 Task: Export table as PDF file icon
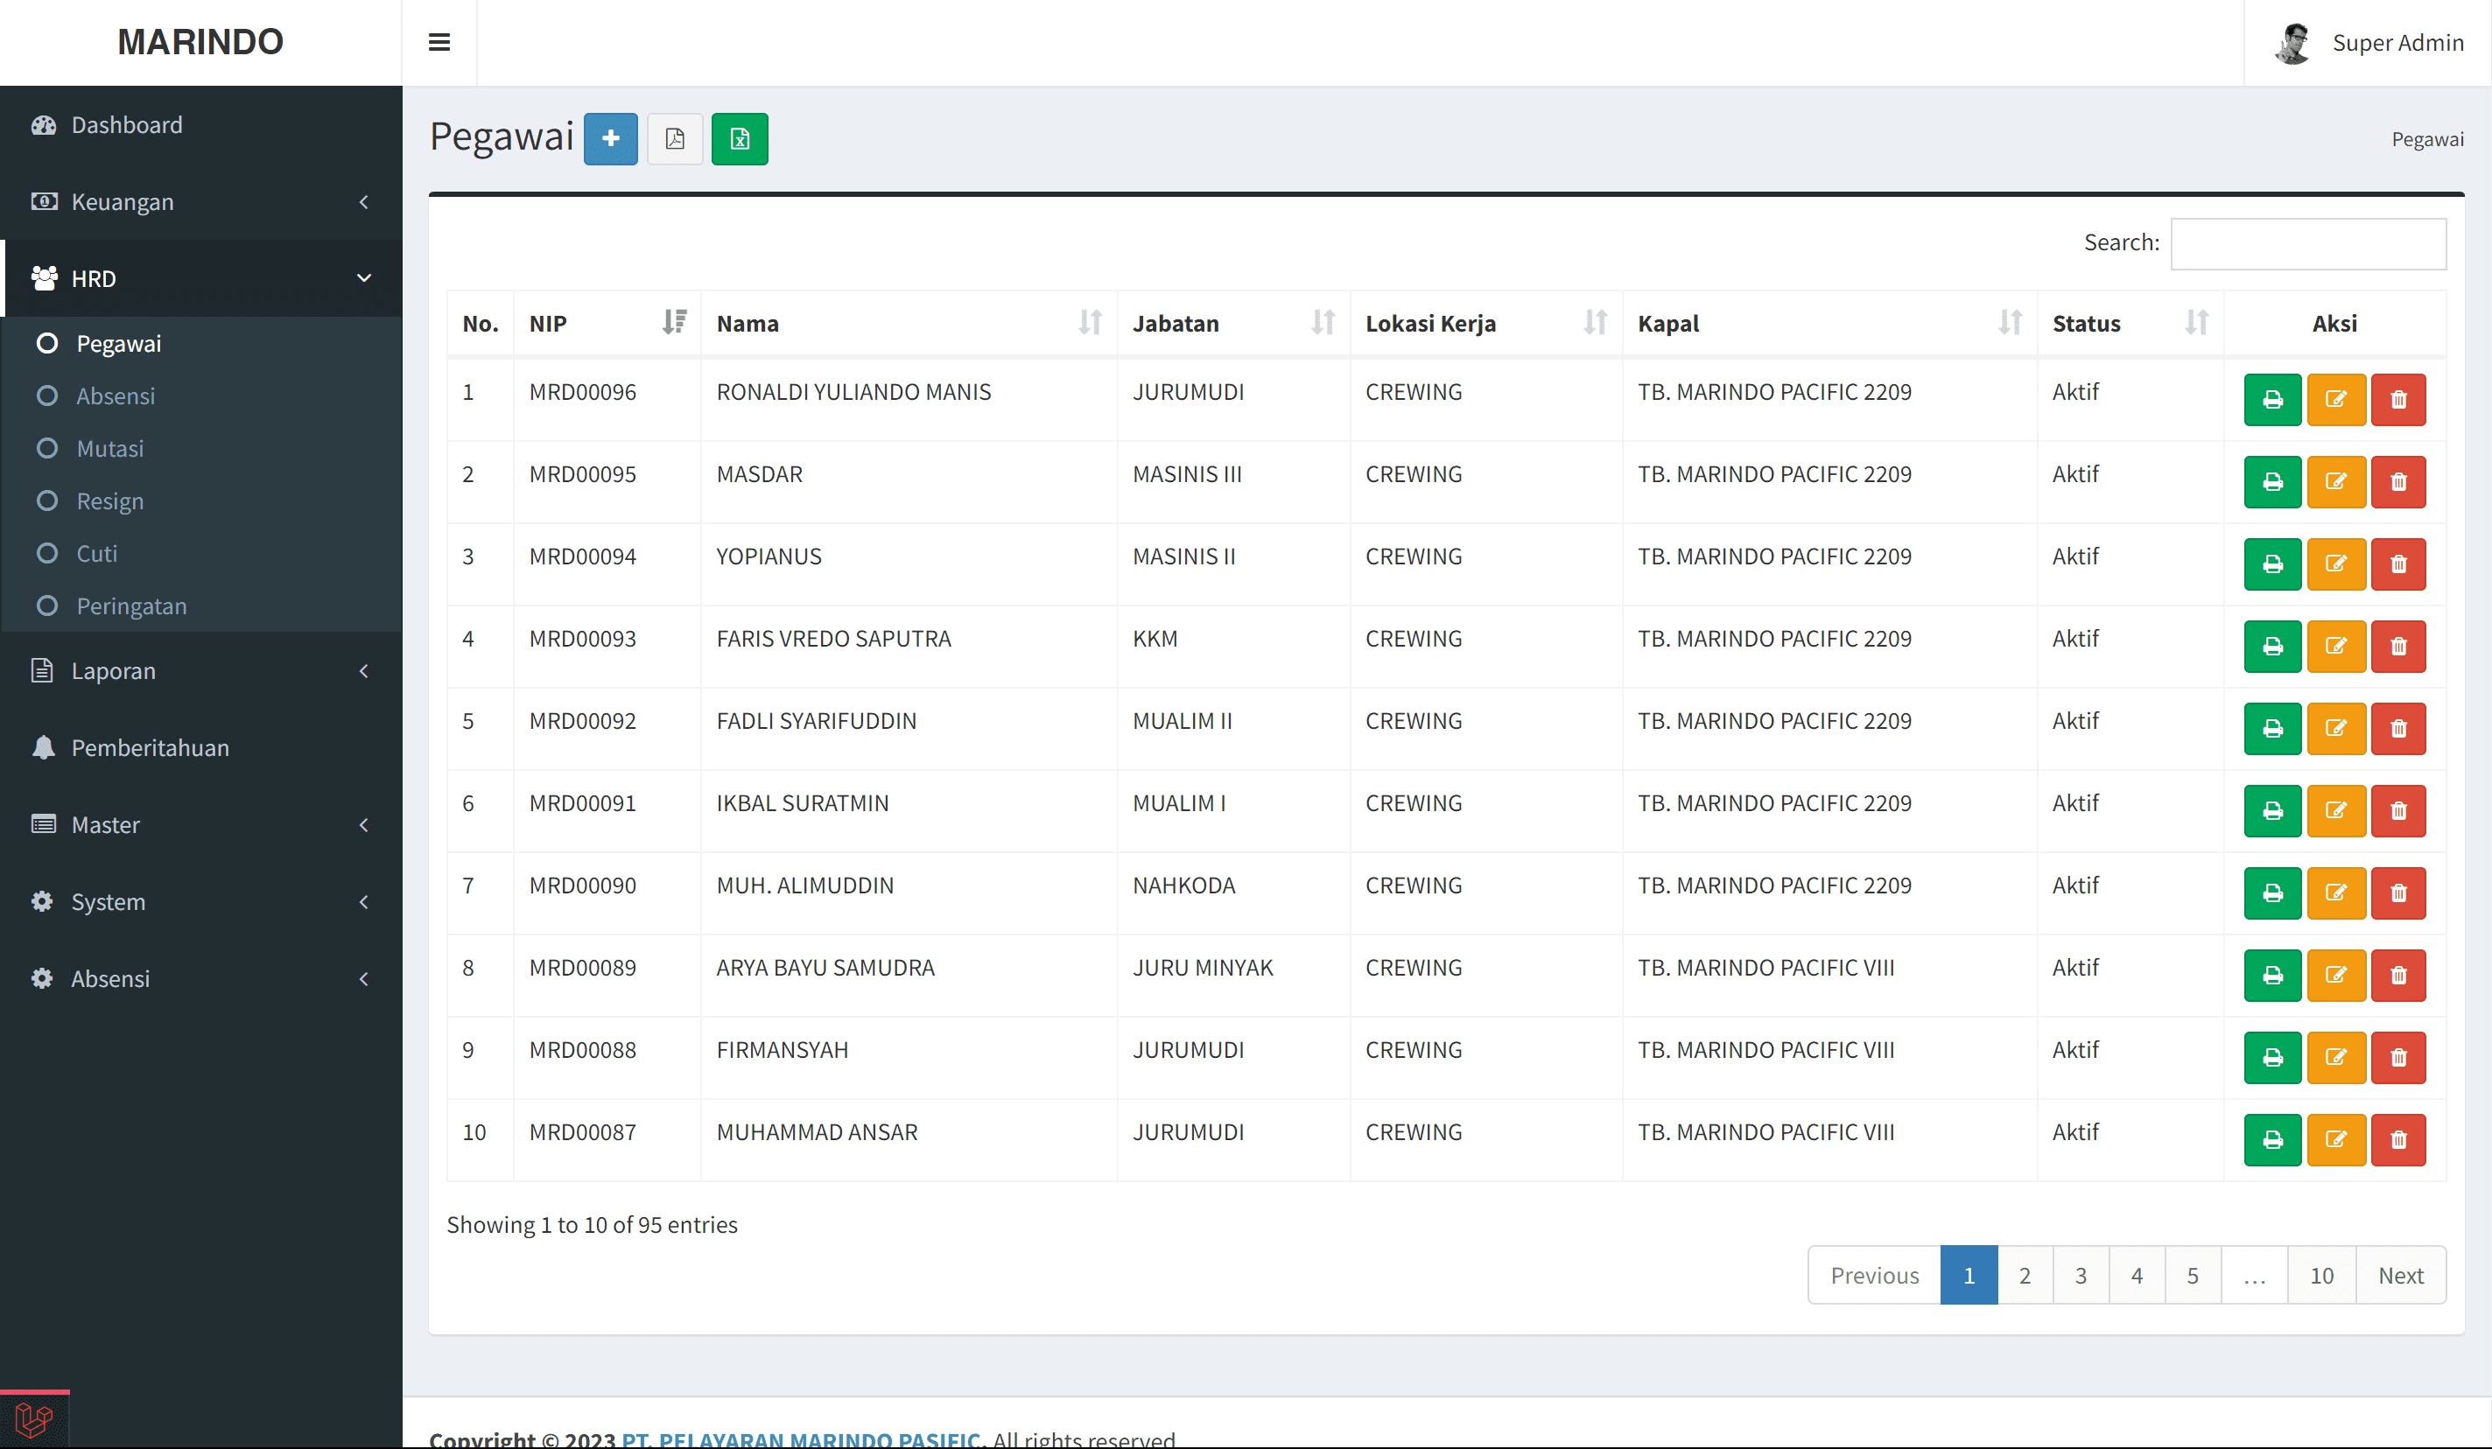pyautogui.click(x=674, y=138)
